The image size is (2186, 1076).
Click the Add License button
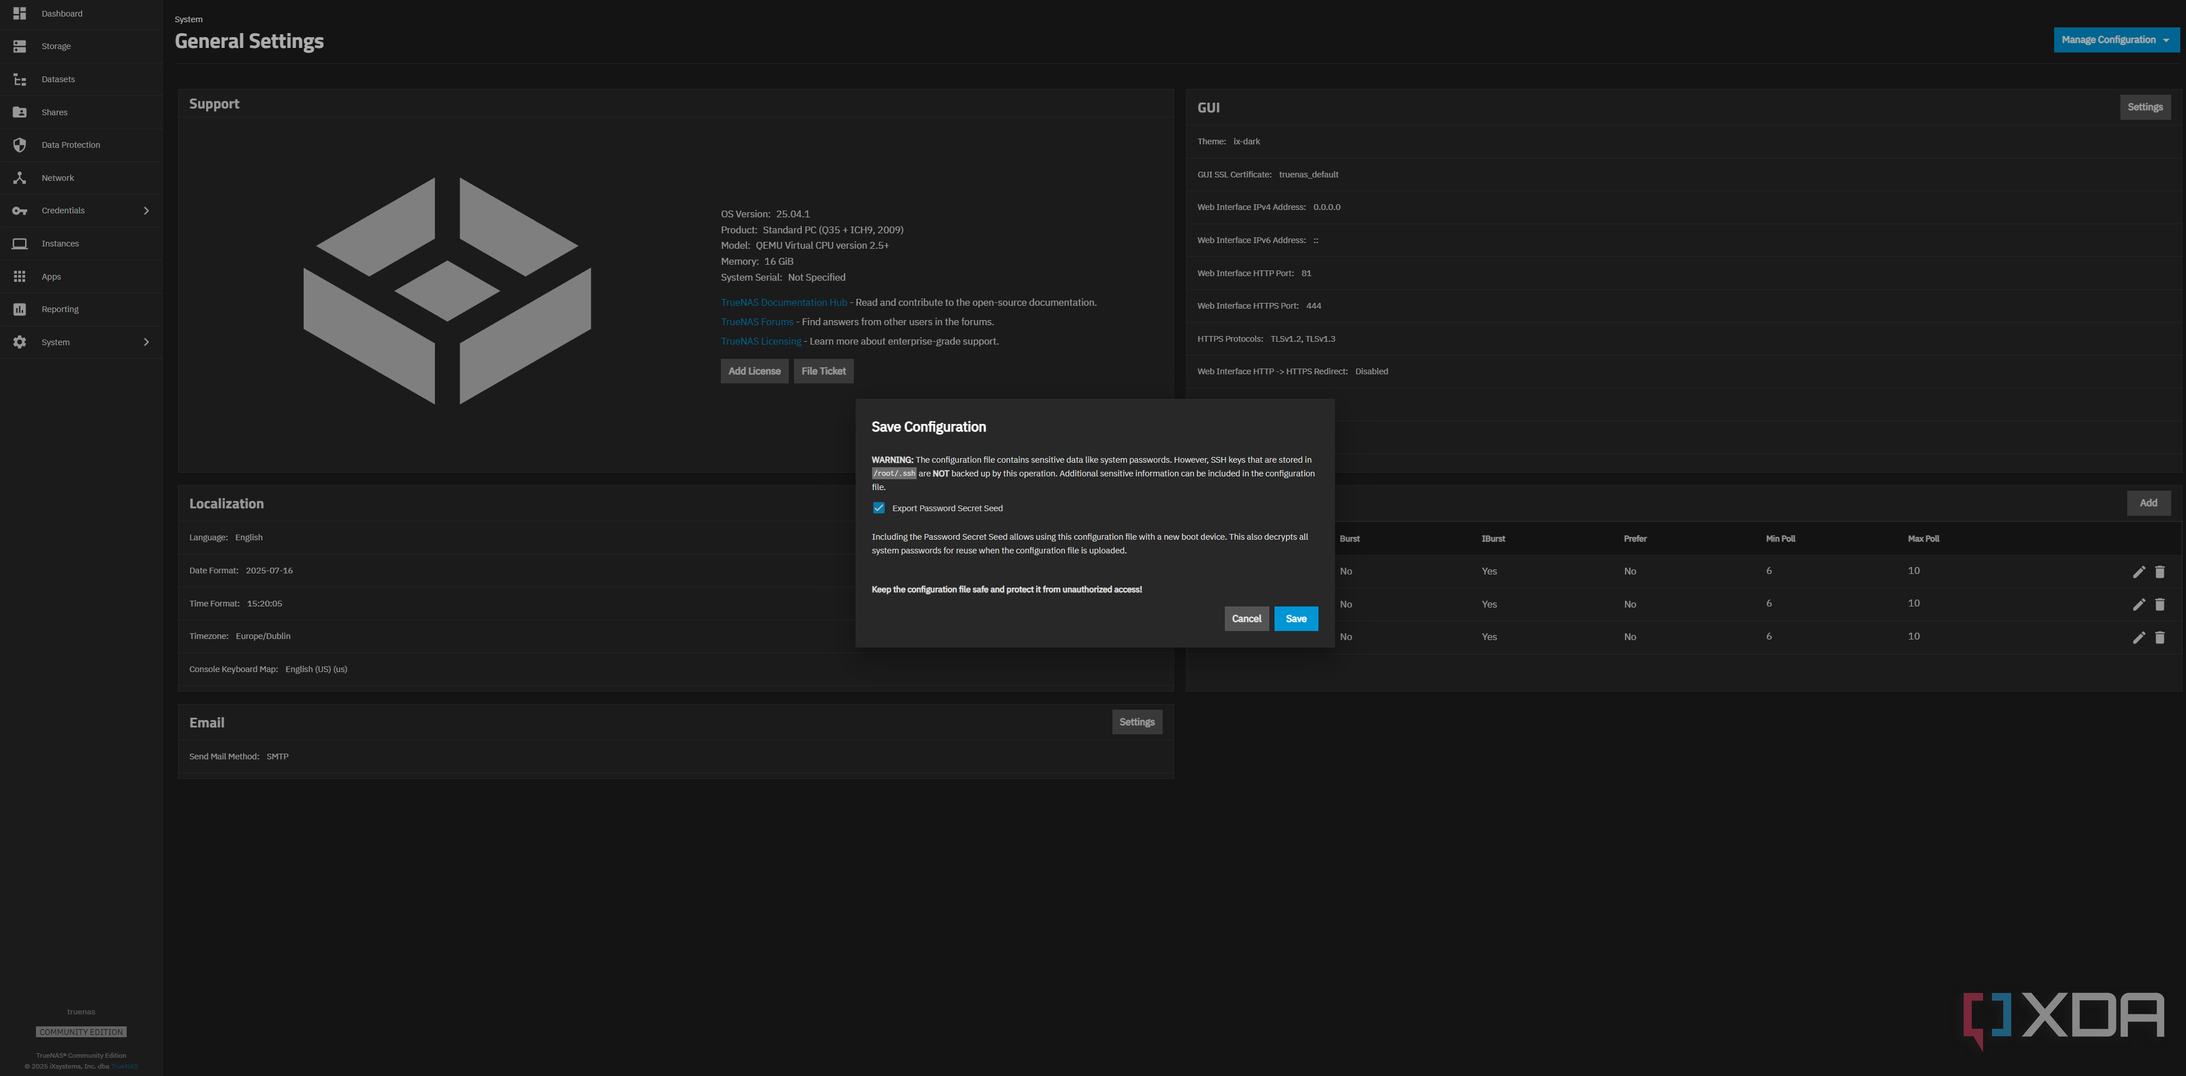point(753,371)
